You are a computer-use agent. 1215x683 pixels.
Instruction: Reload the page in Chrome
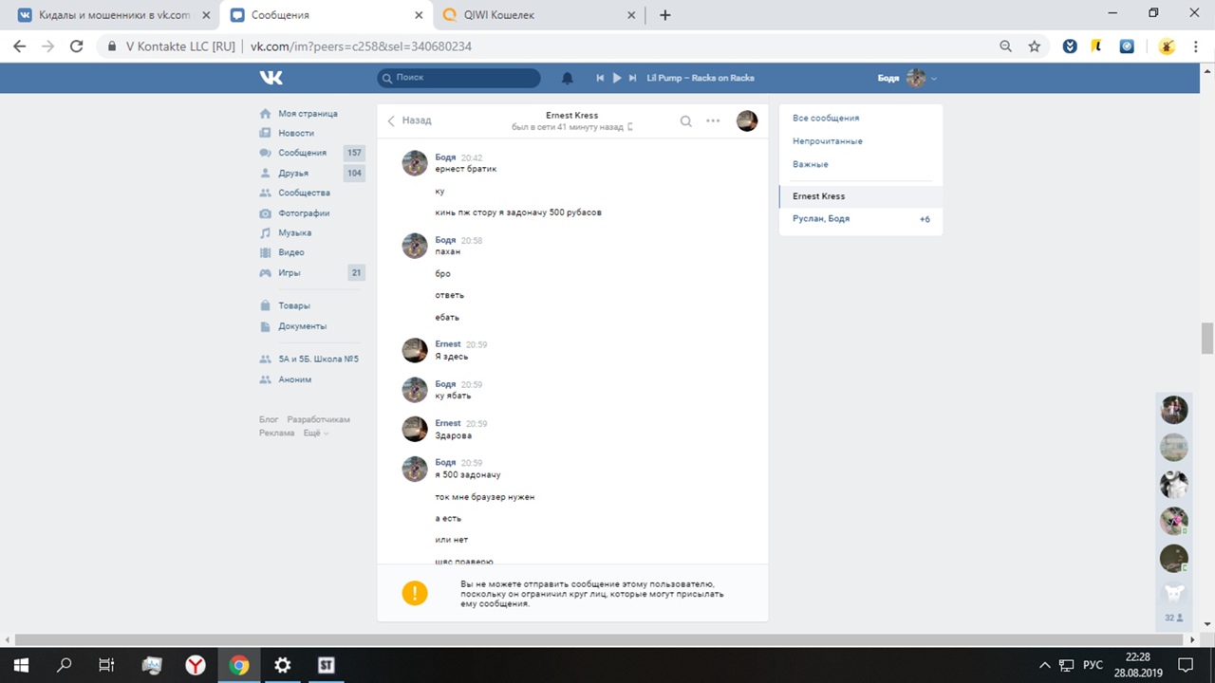coord(77,46)
